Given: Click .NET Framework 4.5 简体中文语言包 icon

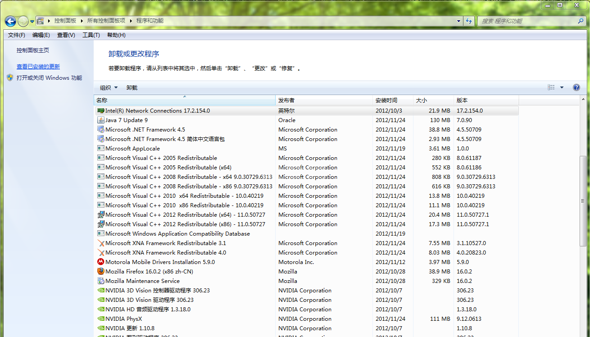Looking at the screenshot, I should 101,139.
